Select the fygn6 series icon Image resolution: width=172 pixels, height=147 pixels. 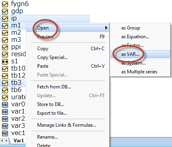[x=5, y=4]
